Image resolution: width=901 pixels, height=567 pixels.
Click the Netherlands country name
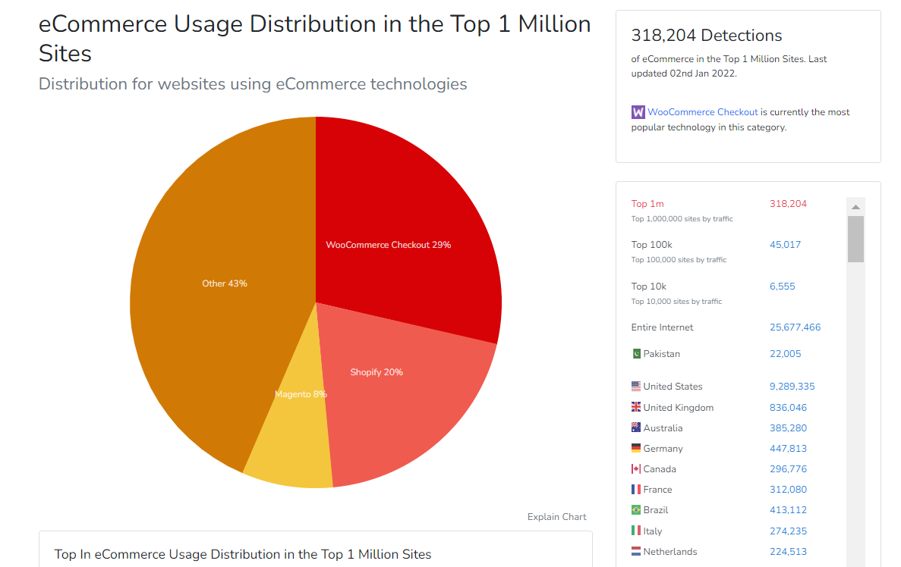click(x=670, y=552)
